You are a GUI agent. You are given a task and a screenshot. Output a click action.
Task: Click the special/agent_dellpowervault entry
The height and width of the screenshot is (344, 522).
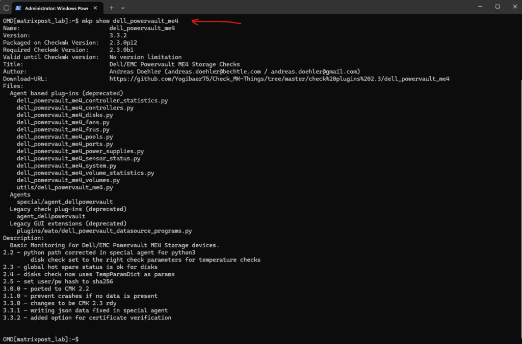[x=65, y=202]
